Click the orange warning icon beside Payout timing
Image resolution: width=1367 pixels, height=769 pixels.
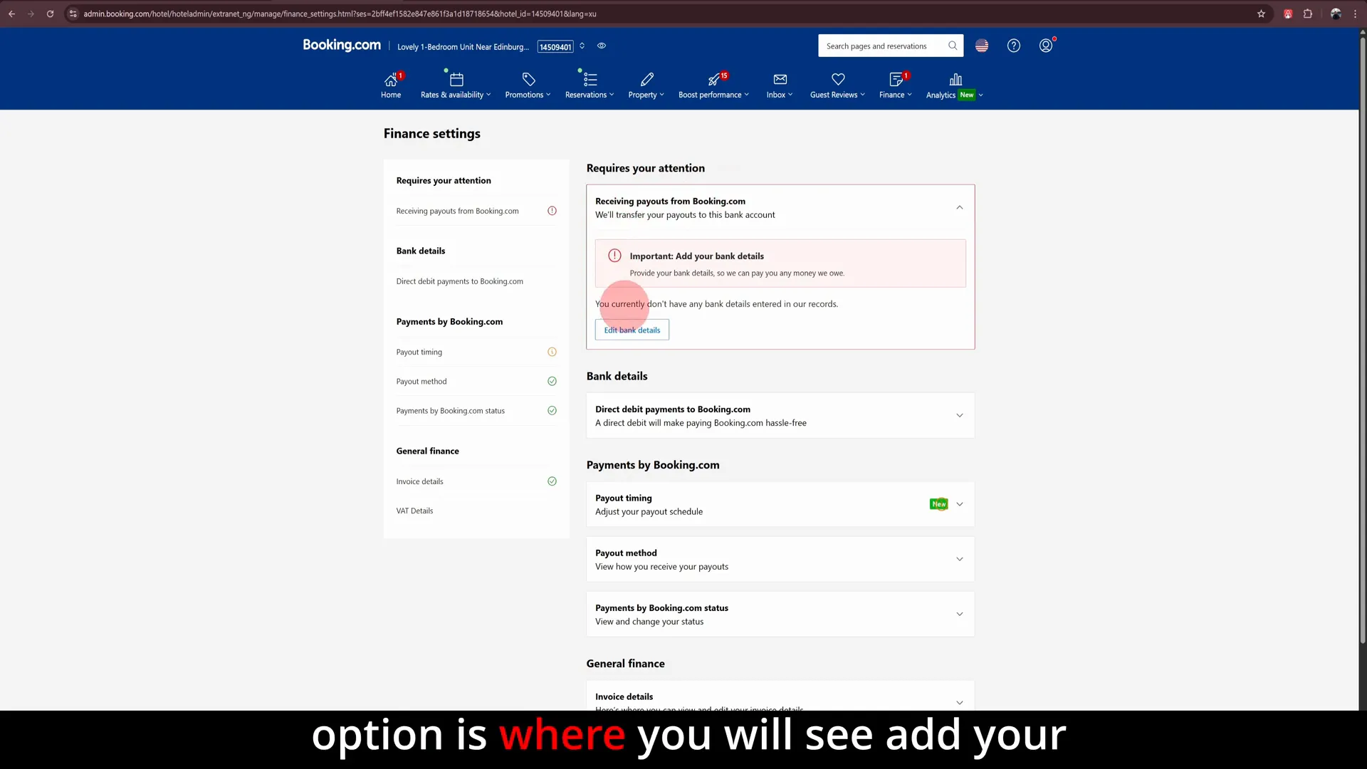(x=552, y=352)
